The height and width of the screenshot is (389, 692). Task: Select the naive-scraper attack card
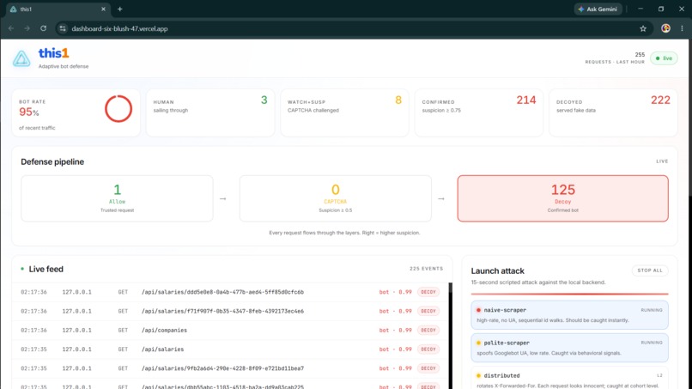coord(569,315)
